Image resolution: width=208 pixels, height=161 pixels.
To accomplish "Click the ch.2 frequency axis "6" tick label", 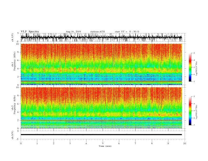I will (x=18, y=104).
